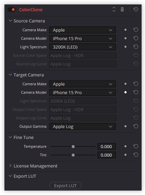Open the Light Spectrum 3200K (LED) dropdown
Screen dimensions: 145x195
83,47
